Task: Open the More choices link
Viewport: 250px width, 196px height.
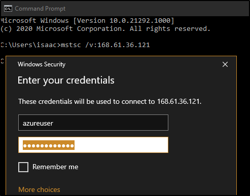Action: click(x=39, y=189)
